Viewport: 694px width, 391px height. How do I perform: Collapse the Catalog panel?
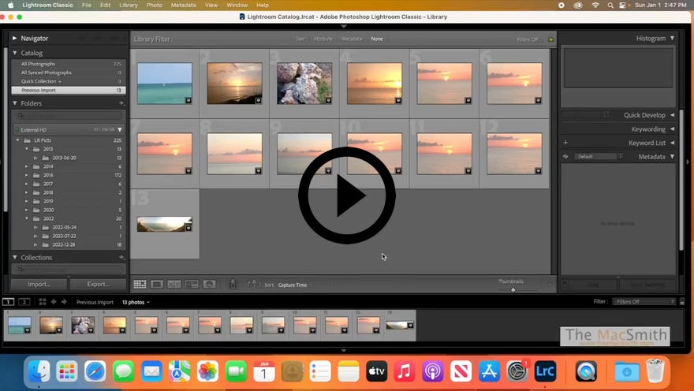point(15,53)
